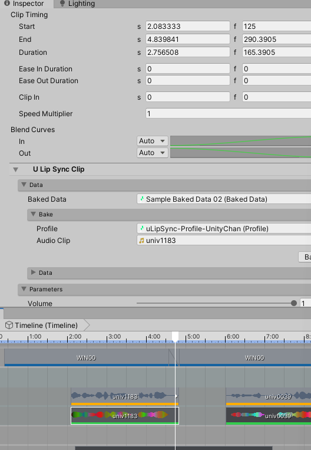
Task: Select the univ1183 audio waveform clip
Action: pos(125,396)
